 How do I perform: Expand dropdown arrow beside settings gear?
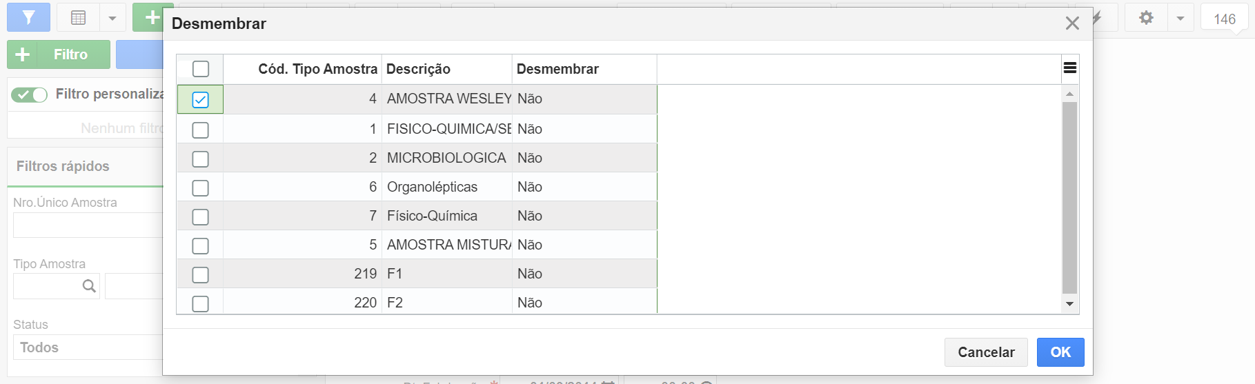click(1180, 18)
